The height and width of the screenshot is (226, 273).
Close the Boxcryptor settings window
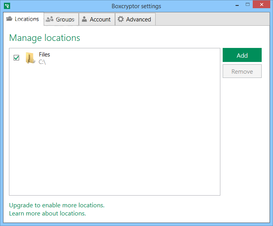click(262, 5)
